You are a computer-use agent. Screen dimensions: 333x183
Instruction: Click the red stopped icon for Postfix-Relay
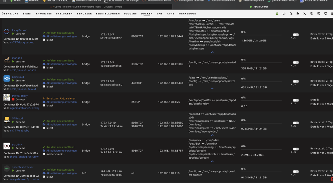pyautogui.click(x=13, y=100)
